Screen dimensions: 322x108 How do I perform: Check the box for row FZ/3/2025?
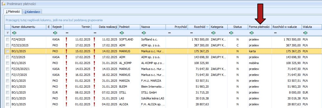pyautogui.click(x=8, y=57)
